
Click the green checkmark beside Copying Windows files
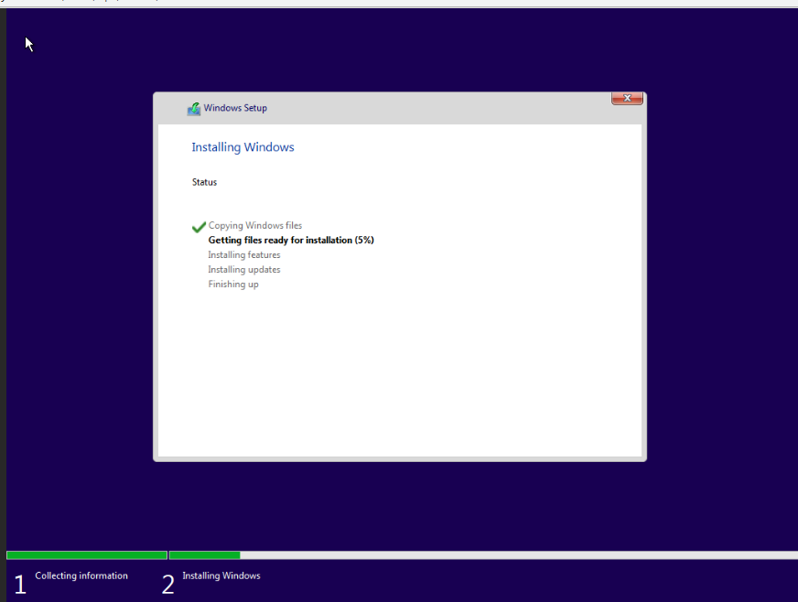coord(199,227)
